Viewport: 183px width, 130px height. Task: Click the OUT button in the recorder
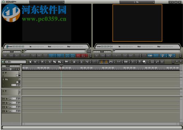[170, 56]
